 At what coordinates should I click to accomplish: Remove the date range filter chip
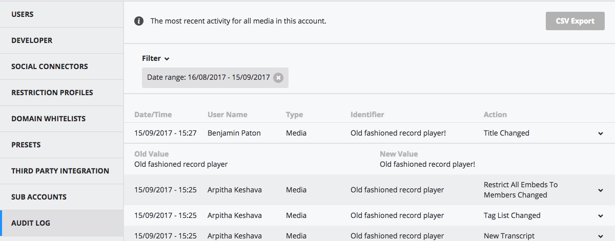(278, 78)
